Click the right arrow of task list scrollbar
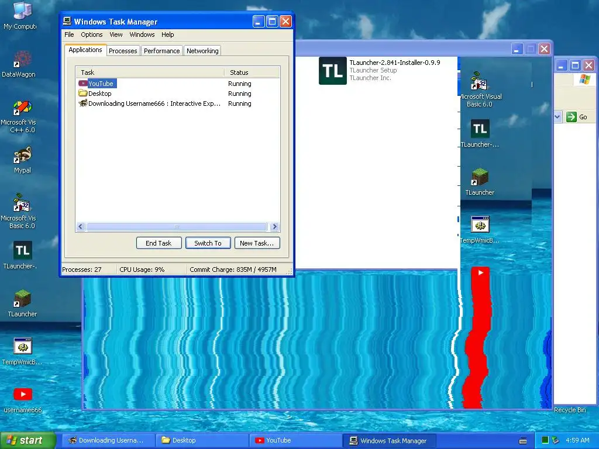This screenshot has width=599, height=449. tap(274, 226)
